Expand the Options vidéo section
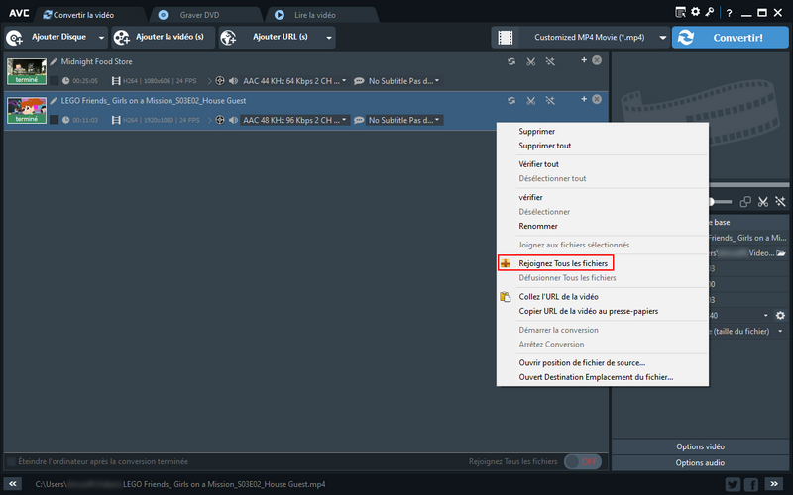This screenshot has width=793, height=495. pos(700,446)
